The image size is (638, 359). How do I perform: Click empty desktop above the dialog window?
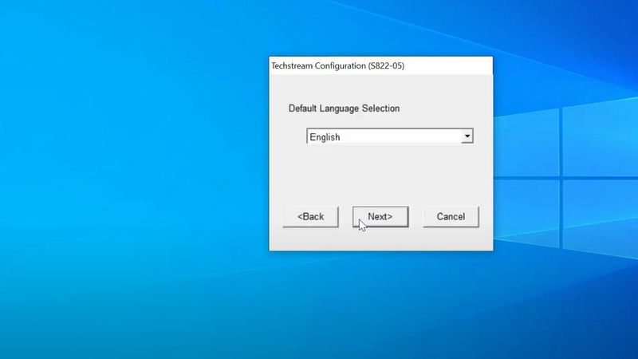380,28
